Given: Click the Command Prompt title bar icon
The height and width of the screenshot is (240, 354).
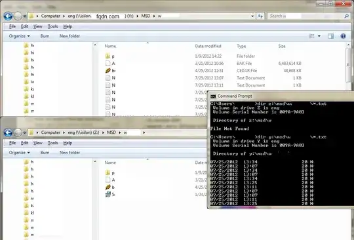Looking at the screenshot, I should tap(213, 96).
